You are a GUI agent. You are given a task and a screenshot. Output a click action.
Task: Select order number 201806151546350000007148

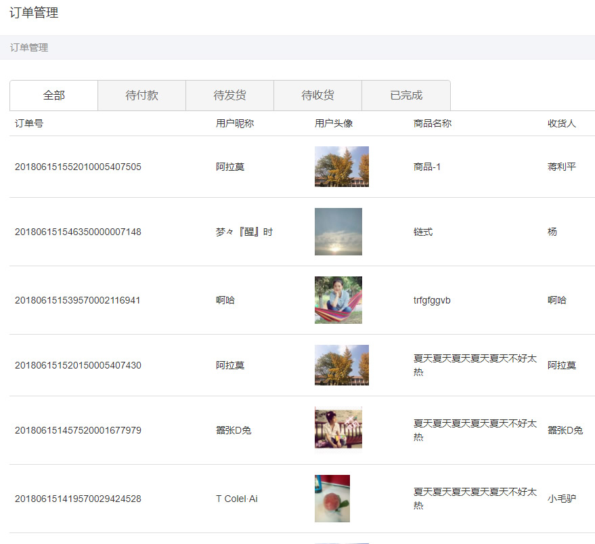[x=78, y=232]
